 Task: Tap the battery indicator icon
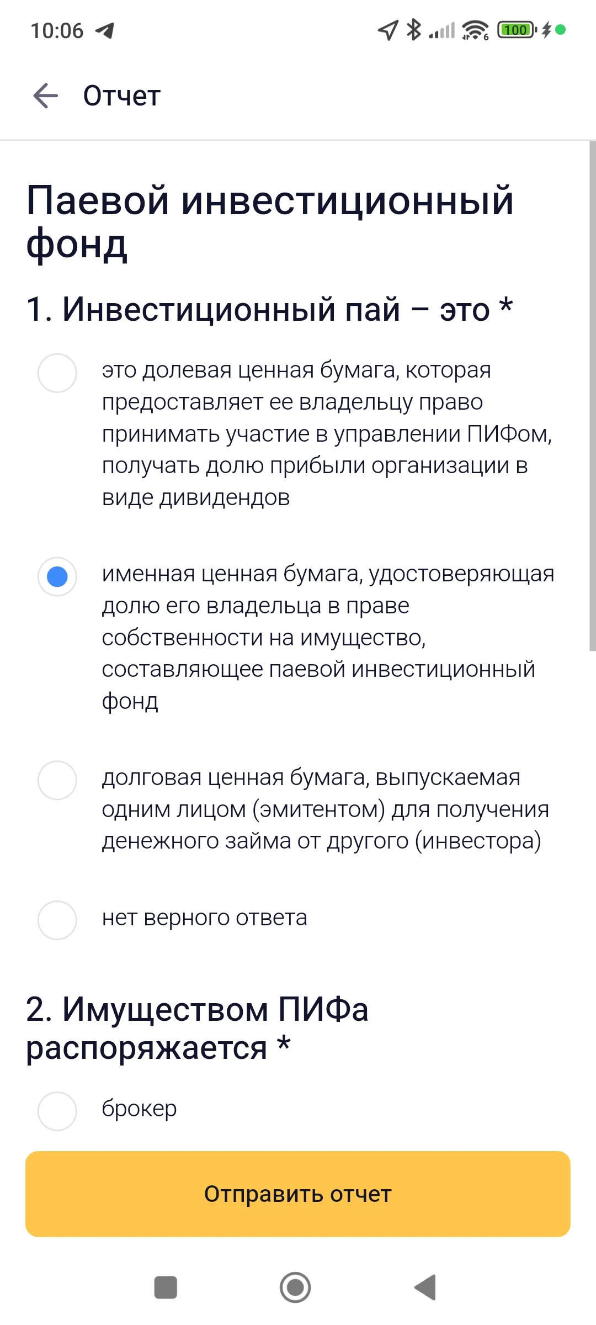pyautogui.click(x=517, y=30)
